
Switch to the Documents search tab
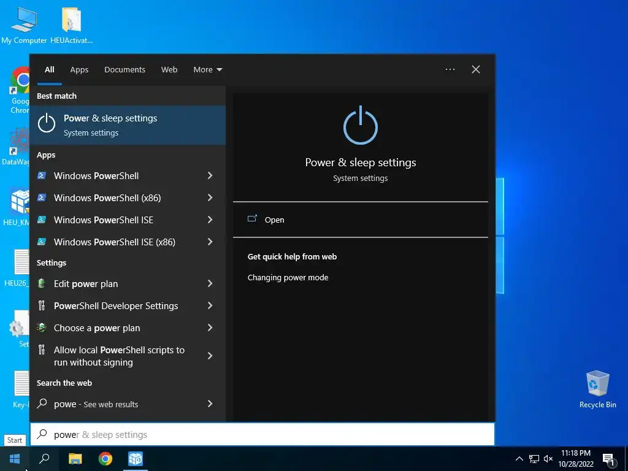tap(124, 69)
